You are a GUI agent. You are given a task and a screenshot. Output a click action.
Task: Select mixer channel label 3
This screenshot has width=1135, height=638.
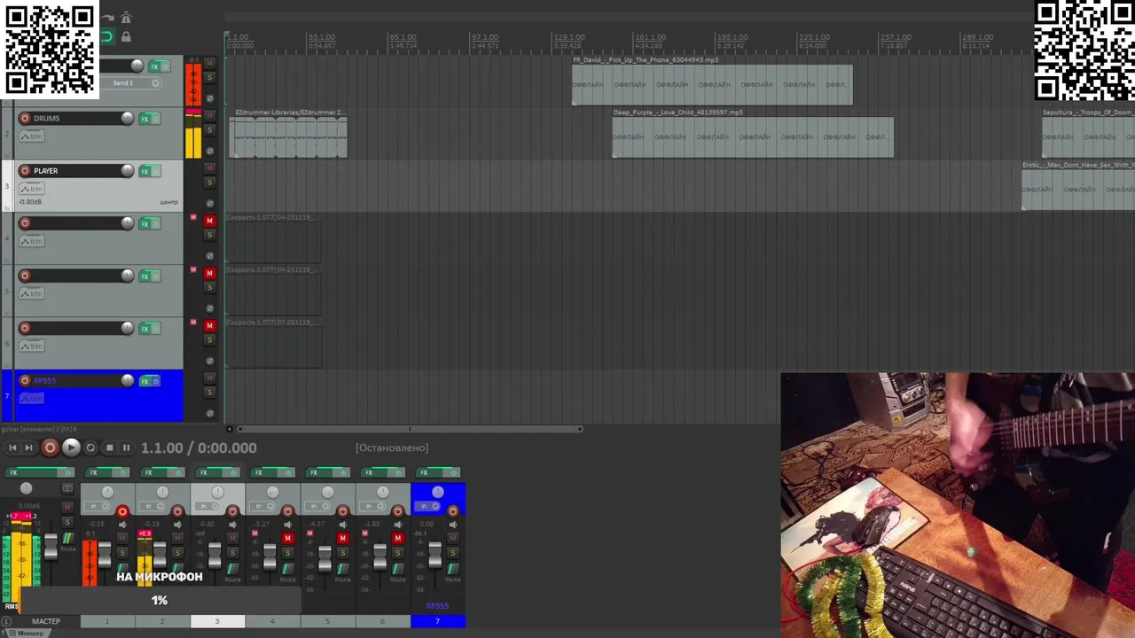point(217,621)
